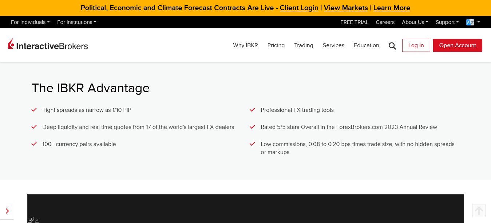Open the Support dropdown menu
The width and height of the screenshot is (491, 223).
(x=447, y=22)
